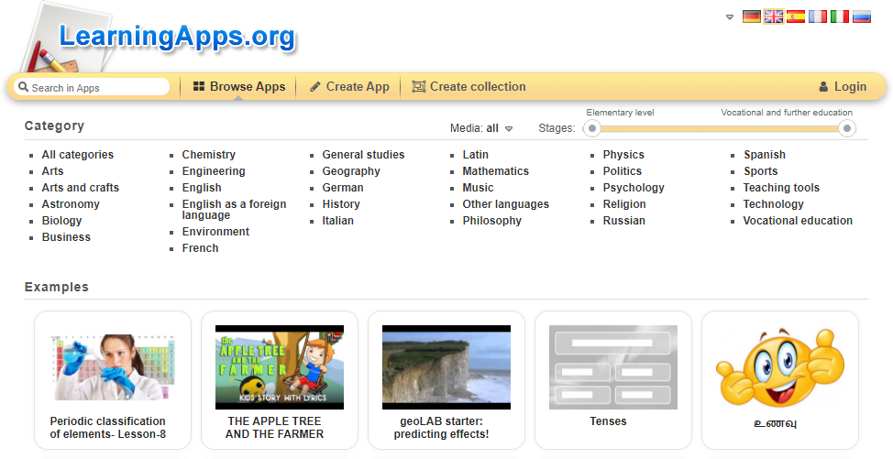Open the Tenses example thumbnail

pos(613,367)
